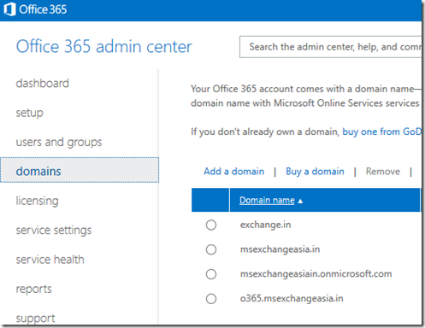Screen dimensions: 425x328
Task: Click the sort arrow beside Domain name
Action: coord(300,201)
